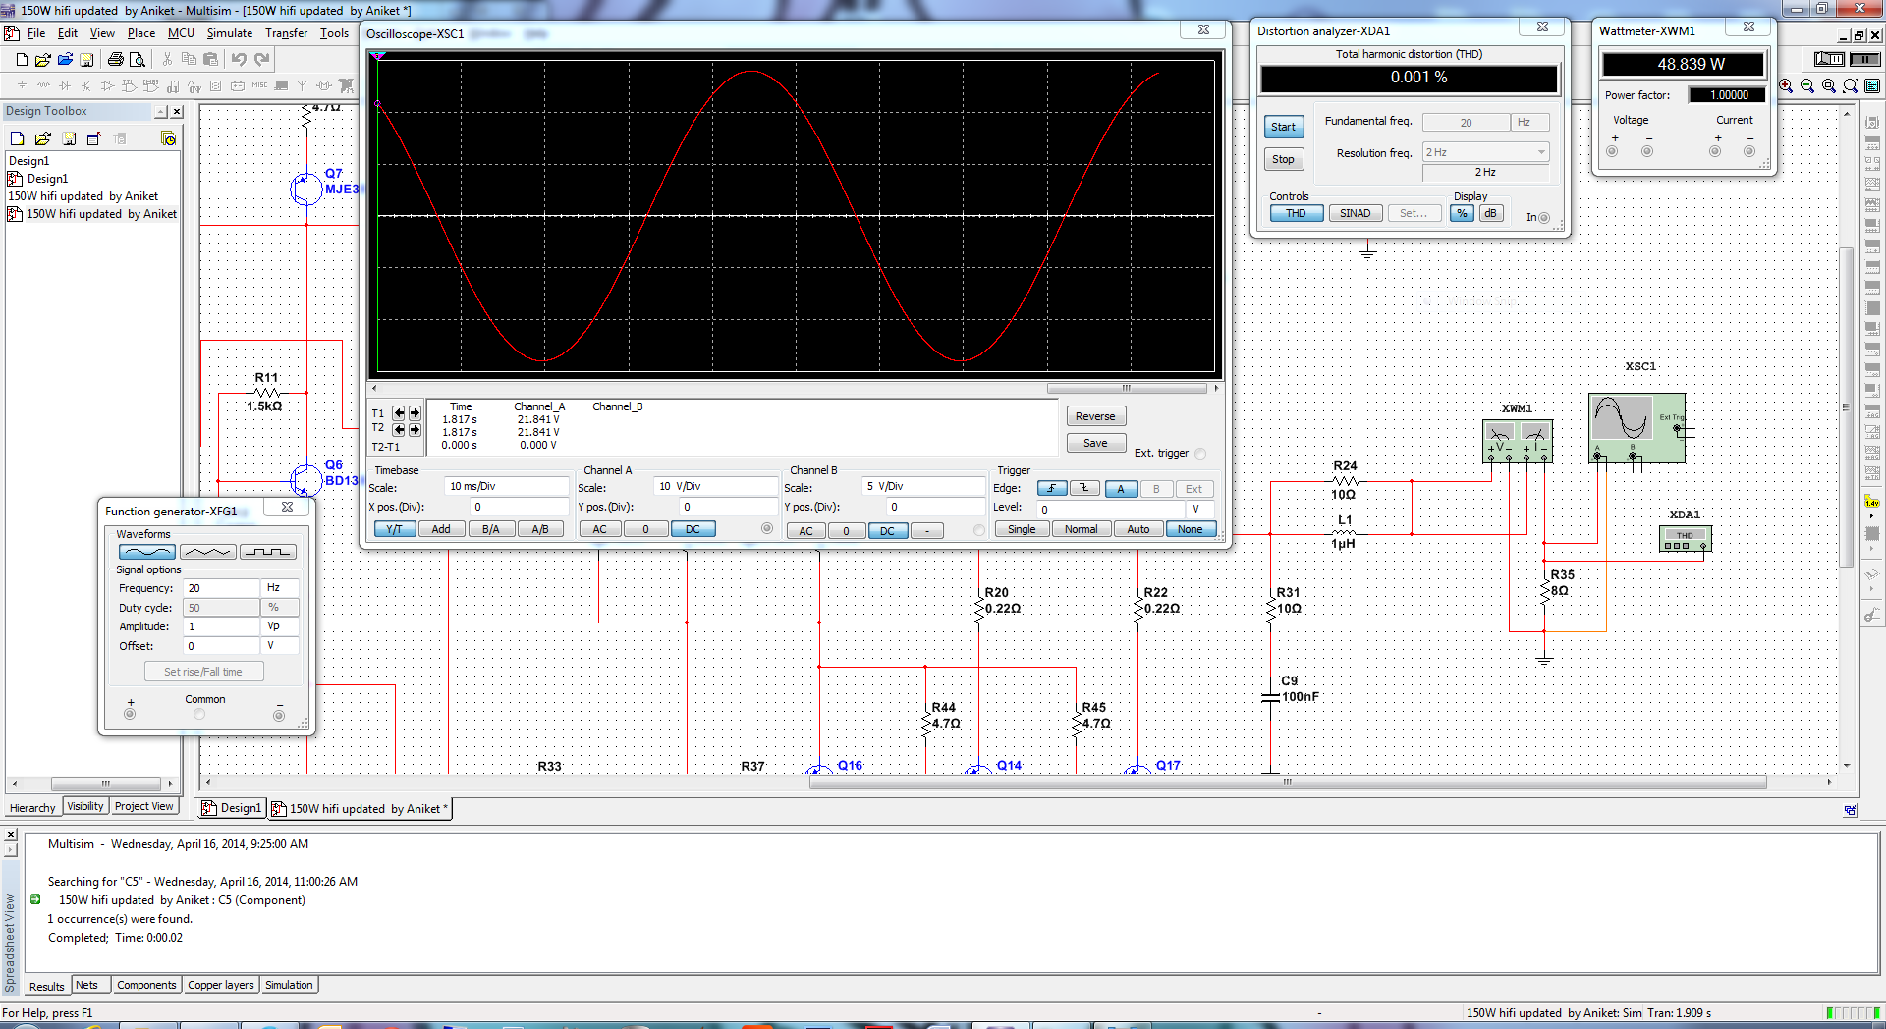The width and height of the screenshot is (1886, 1029).
Task: Collapse the Design Toolbox panel arrow
Action: pyautogui.click(x=161, y=112)
